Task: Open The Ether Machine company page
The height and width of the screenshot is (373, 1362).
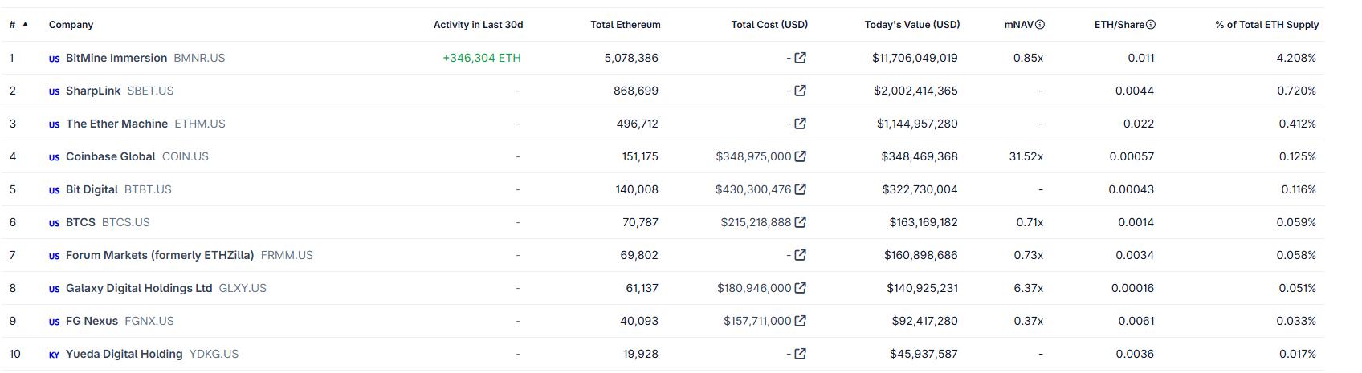Action: pyautogui.click(x=117, y=124)
